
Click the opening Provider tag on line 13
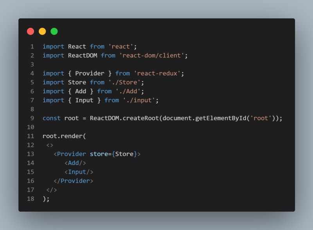pyautogui.click(x=97, y=154)
